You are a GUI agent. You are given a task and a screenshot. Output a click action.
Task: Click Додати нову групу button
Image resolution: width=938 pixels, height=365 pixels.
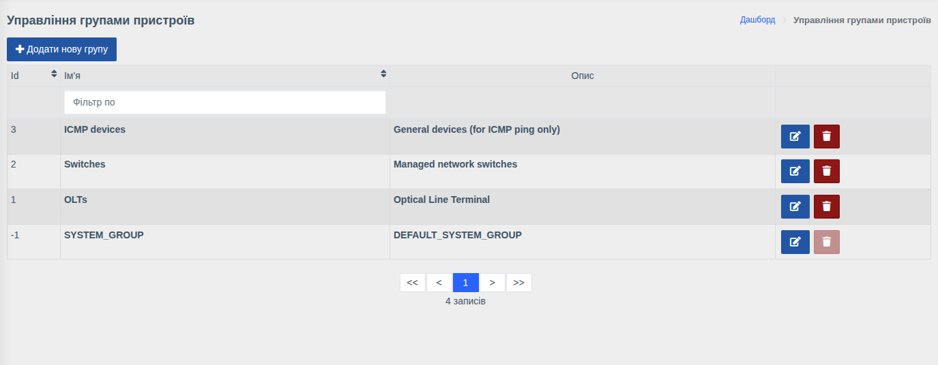(61, 49)
